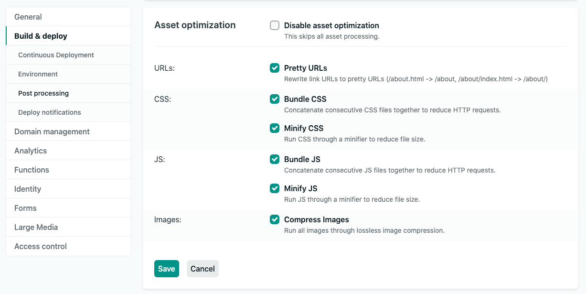Click the Minify CSS label
The width and height of the screenshot is (586, 294).
(304, 128)
